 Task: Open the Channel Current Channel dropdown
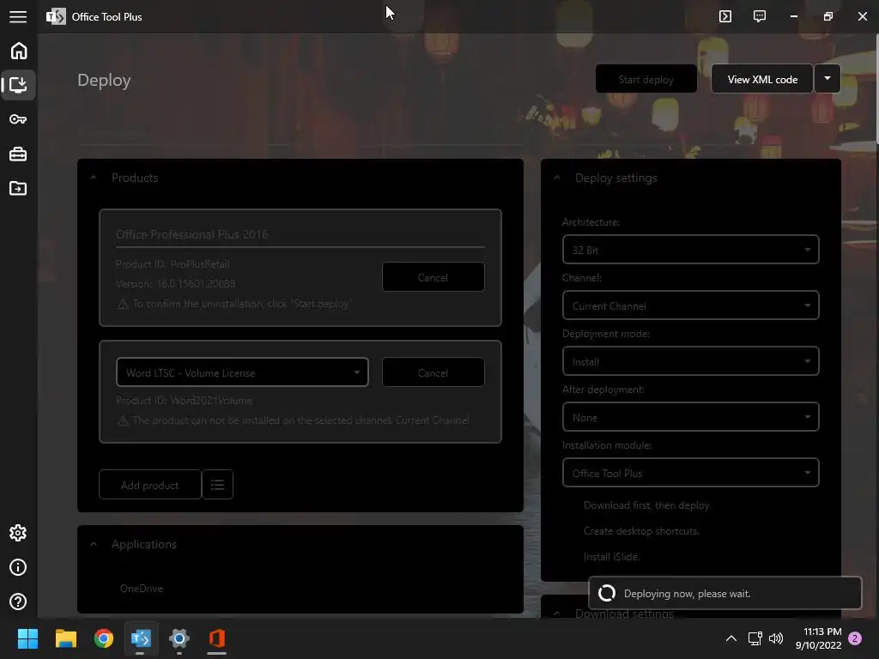pyautogui.click(x=691, y=305)
